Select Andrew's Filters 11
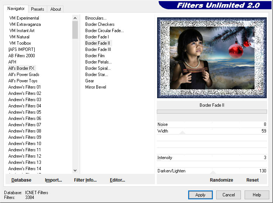This screenshot has height=203, width=273. coord(25,150)
